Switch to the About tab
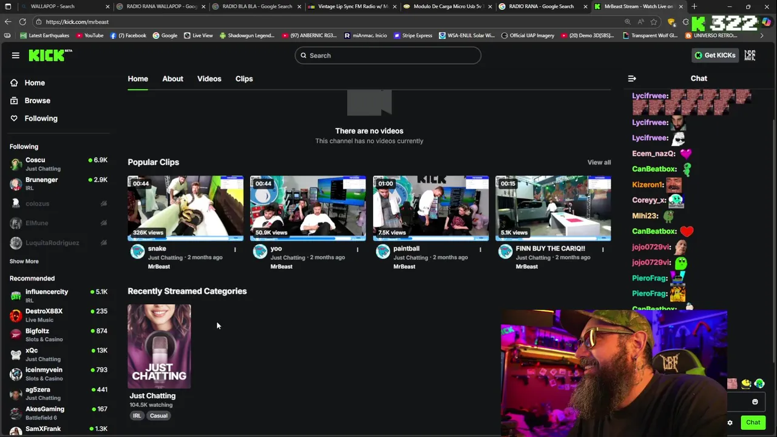 (x=172, y=79)
